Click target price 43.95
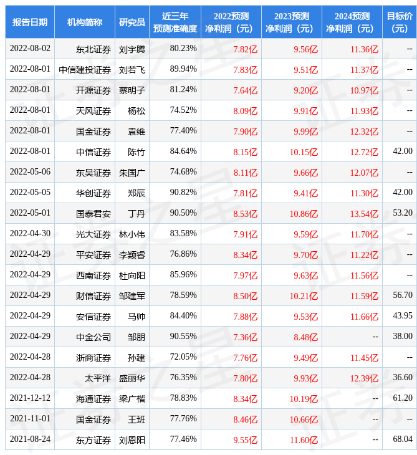417x455 pixels. point(403,316)
